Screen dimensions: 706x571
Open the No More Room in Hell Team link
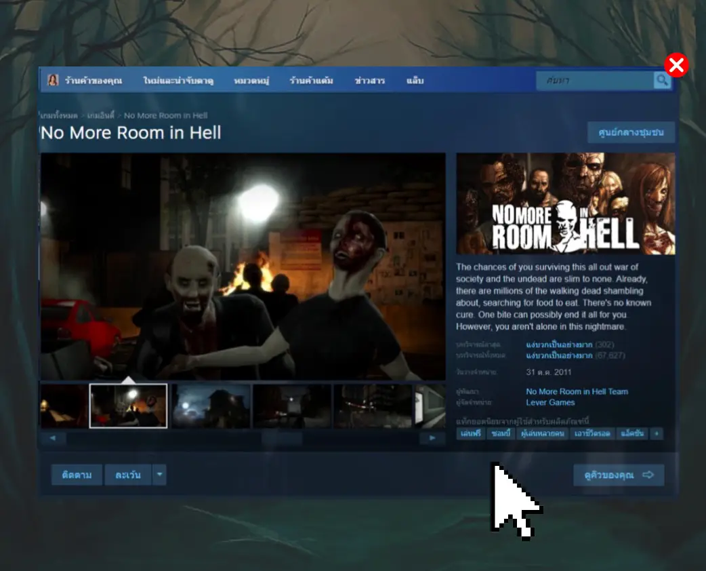(577, 391)
